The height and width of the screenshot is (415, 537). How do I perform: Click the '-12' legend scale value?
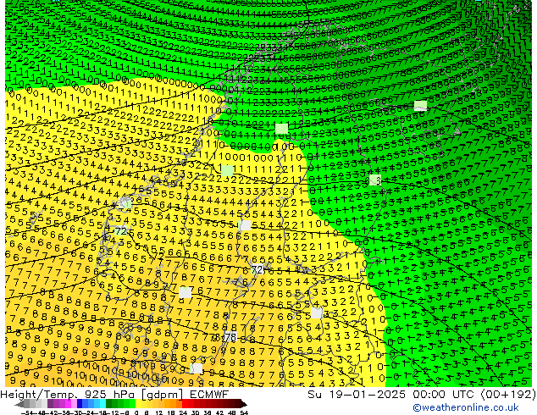click(114, 413)
